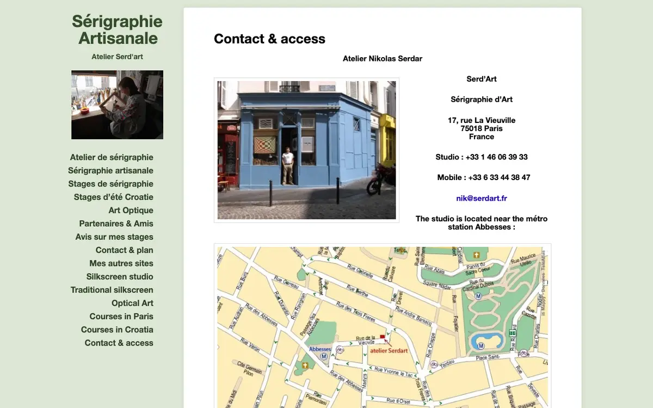Open Courses in Paris link
653x408 pixels.
tap(121, 316)
